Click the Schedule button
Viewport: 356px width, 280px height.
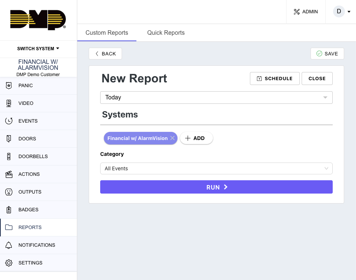coord(275,79)
